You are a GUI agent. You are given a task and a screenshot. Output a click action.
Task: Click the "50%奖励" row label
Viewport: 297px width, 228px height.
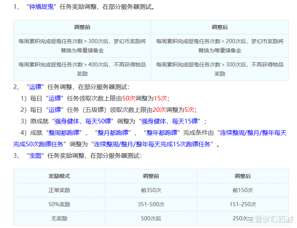pyautogui.click(x=59, y=204)
